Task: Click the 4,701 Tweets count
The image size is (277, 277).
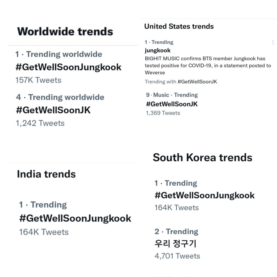Action: click(177, 256)
